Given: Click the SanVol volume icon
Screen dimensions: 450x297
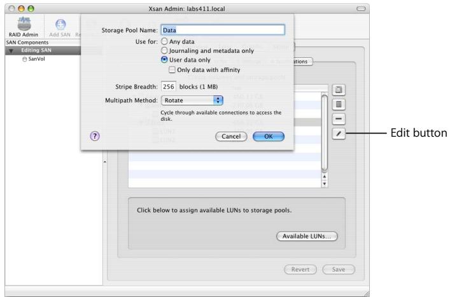Looking at the screenshot, I should [x=24, y=59].
